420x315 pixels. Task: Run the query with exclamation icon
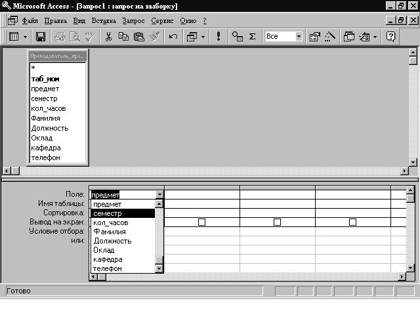pos(219,37)
